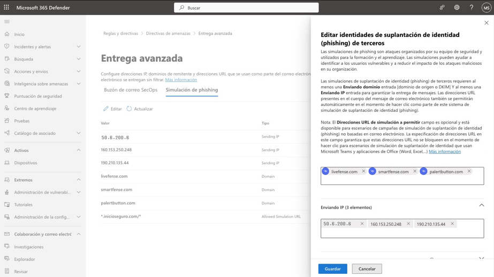
Task: Select the livefense.com table row
Action: click(206, 176)
